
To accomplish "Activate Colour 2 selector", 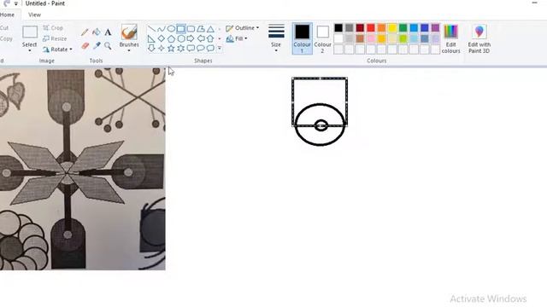I will pyautogui.click(x=323, y=38).
